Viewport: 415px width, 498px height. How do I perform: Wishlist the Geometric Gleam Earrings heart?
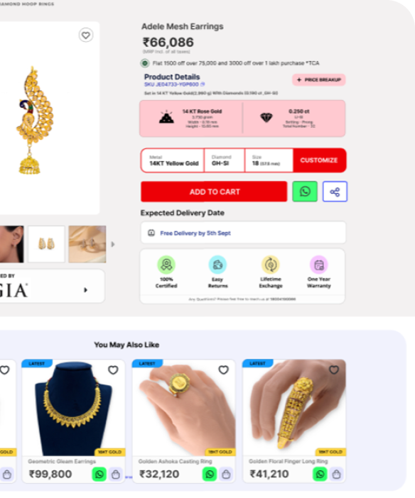[x=113, y=370]
